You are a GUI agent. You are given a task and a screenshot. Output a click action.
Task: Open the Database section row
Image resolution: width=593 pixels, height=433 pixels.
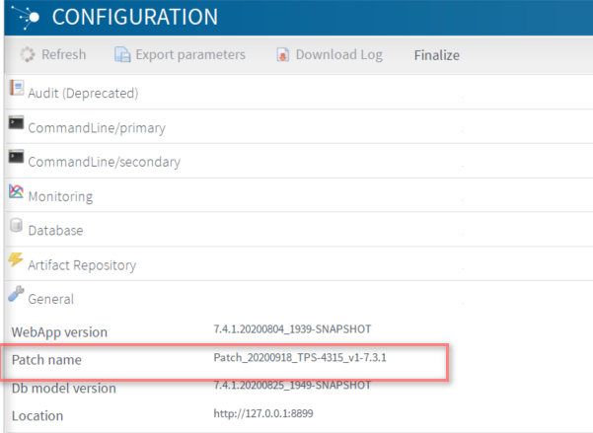[x=55, y=231]
